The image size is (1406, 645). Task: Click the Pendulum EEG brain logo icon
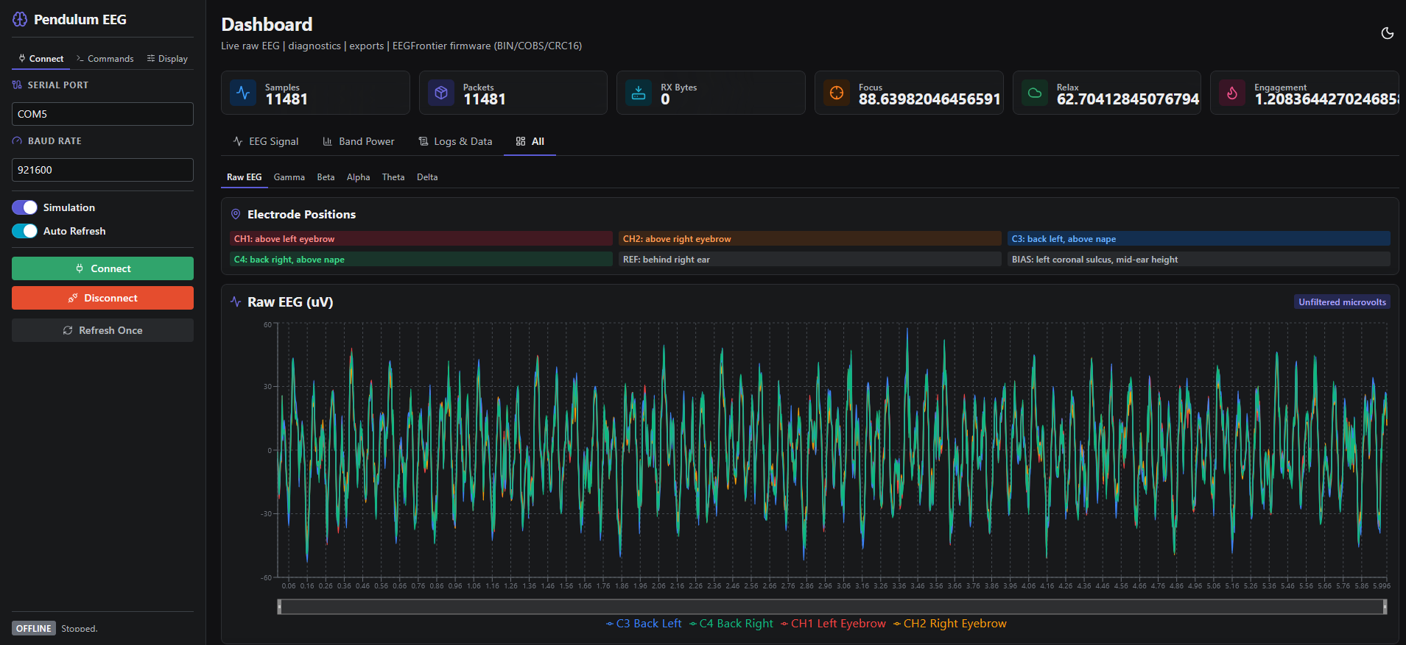coord(20,20)
